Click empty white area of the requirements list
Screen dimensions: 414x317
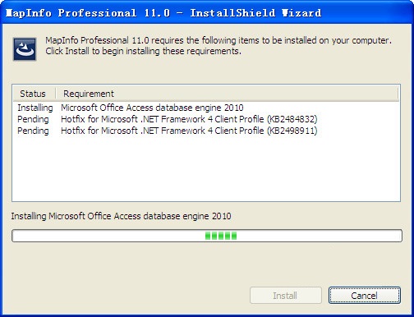tap(206, 168)
